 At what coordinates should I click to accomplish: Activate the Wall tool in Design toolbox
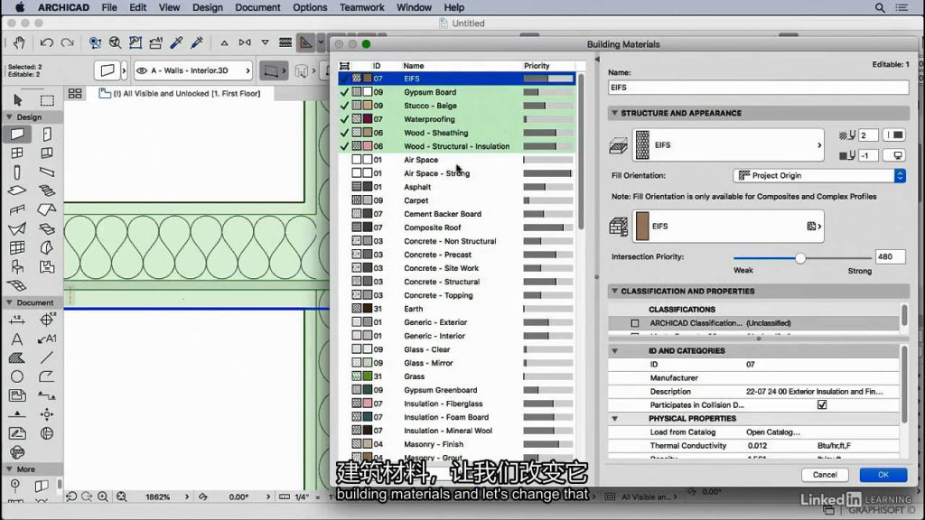point(17,135)
